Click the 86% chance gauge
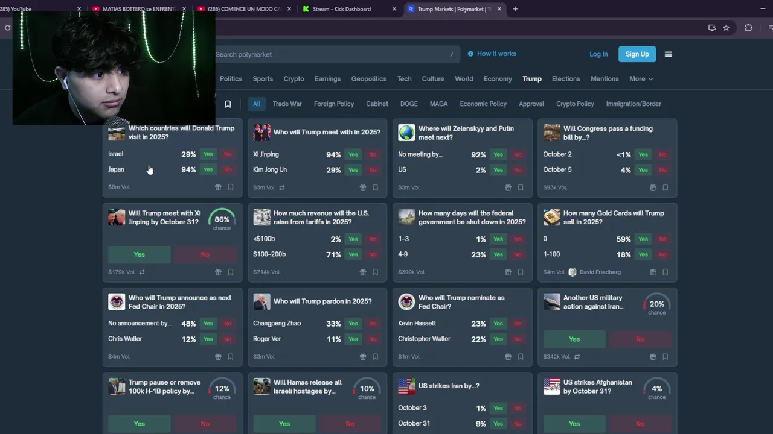This screenshot has height=434, width=773. 222,220
